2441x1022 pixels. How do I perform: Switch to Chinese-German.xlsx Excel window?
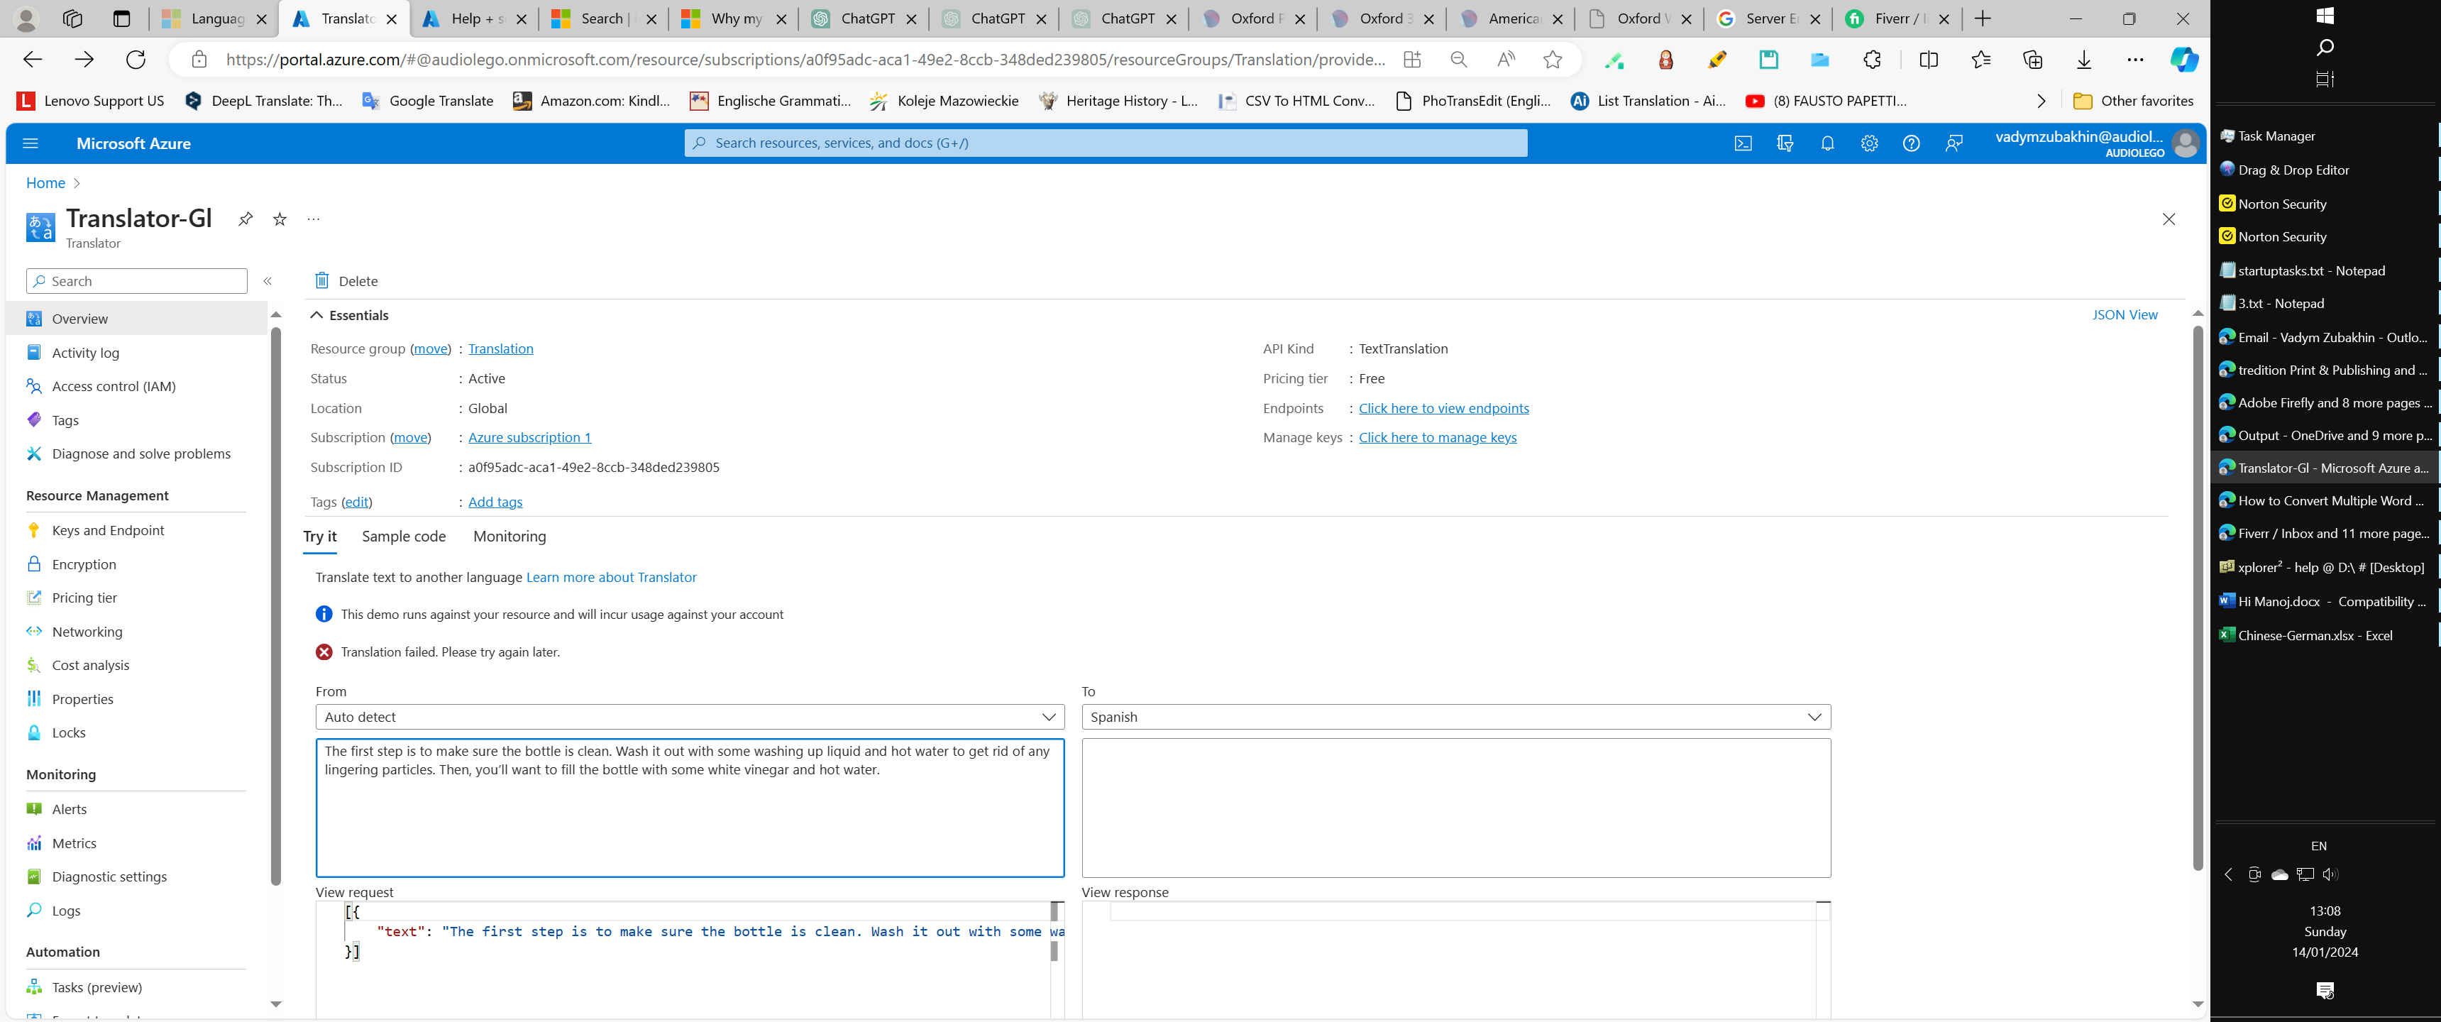(x=2325, y=635)
